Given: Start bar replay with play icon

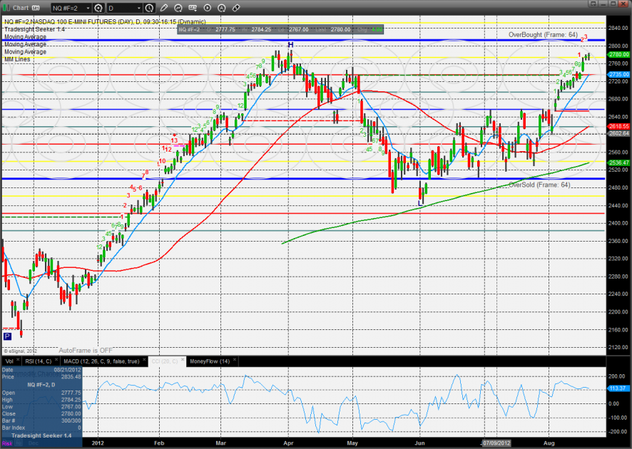Looking at the screenshot, I should (208, 8).
